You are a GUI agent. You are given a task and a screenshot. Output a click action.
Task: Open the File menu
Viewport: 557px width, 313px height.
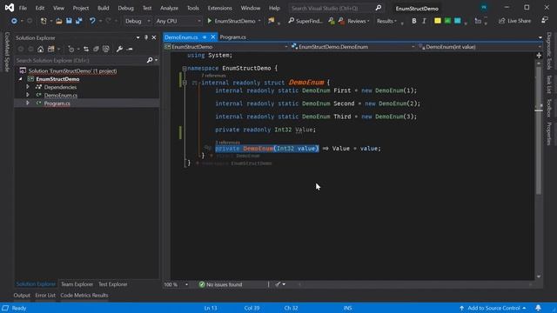(x=23, y=8)
